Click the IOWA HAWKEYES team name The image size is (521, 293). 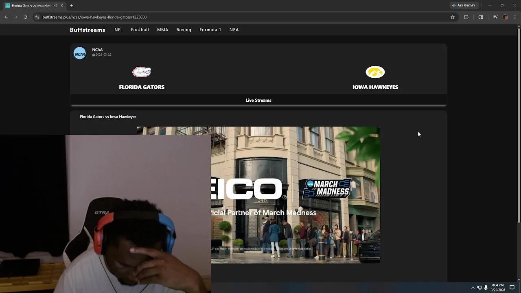point(375,87)
